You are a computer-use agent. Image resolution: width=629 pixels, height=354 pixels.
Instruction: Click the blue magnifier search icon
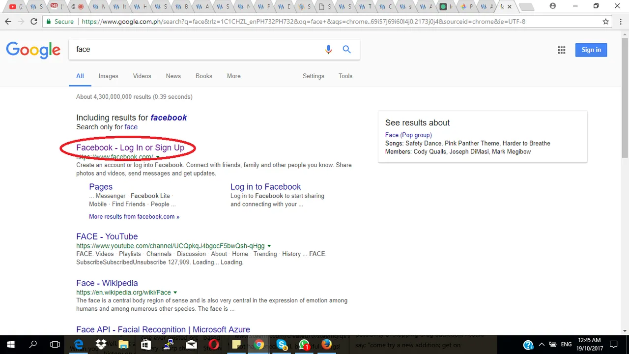point(347,49)
